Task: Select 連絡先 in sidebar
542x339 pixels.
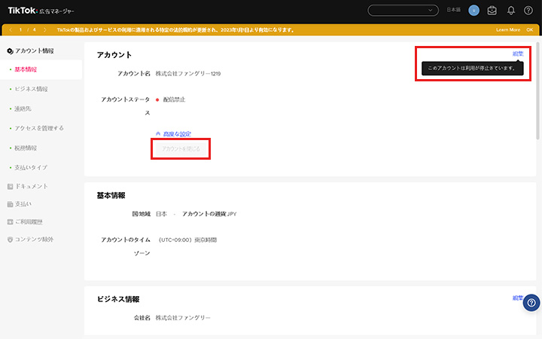Action: click(23, 108)
